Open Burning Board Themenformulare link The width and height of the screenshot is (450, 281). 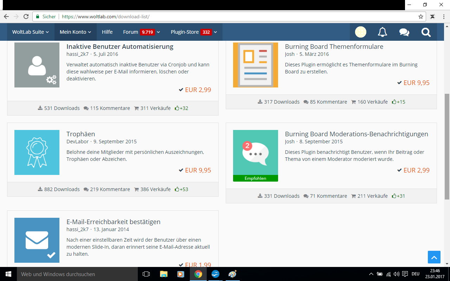click(334, 46)
